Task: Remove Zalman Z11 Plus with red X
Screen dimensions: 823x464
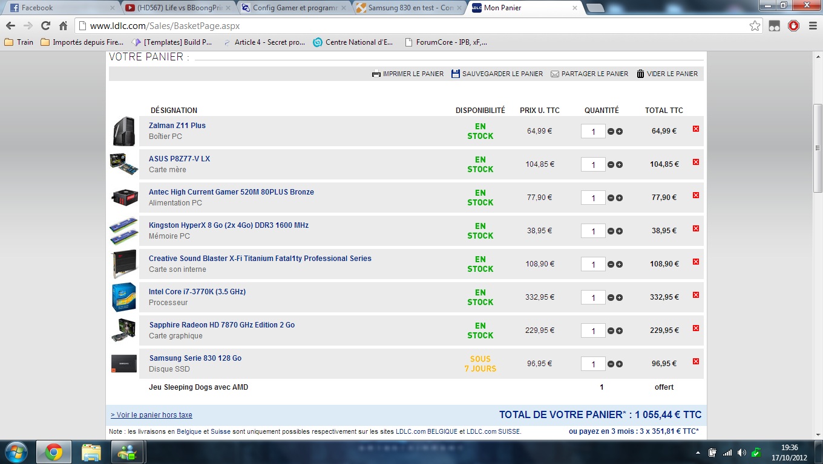Action: [x=696, y=129]
